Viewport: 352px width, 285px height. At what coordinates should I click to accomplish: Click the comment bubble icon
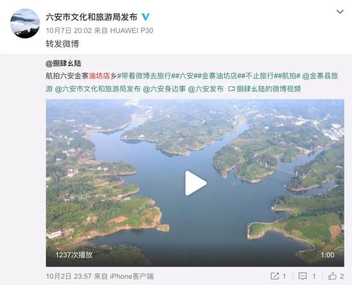pyautogui.click(x=302, y=276)
